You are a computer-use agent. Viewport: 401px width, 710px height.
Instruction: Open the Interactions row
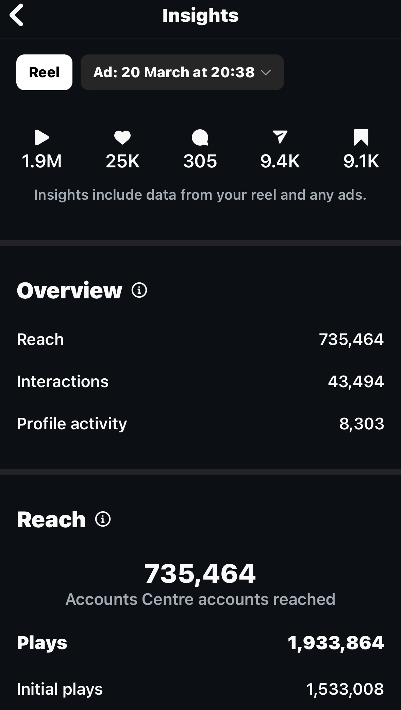click(x=200, y=381)
